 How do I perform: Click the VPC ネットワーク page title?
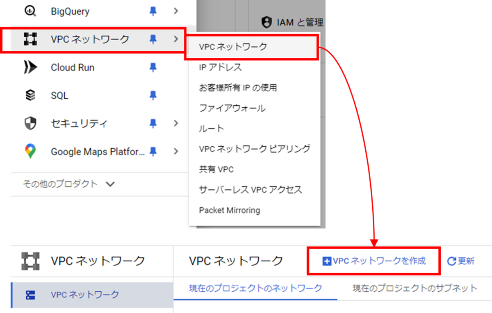coord(236,261)
